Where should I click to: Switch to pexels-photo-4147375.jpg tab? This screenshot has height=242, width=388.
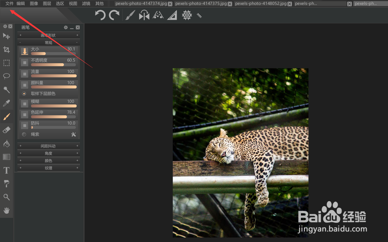201,4
